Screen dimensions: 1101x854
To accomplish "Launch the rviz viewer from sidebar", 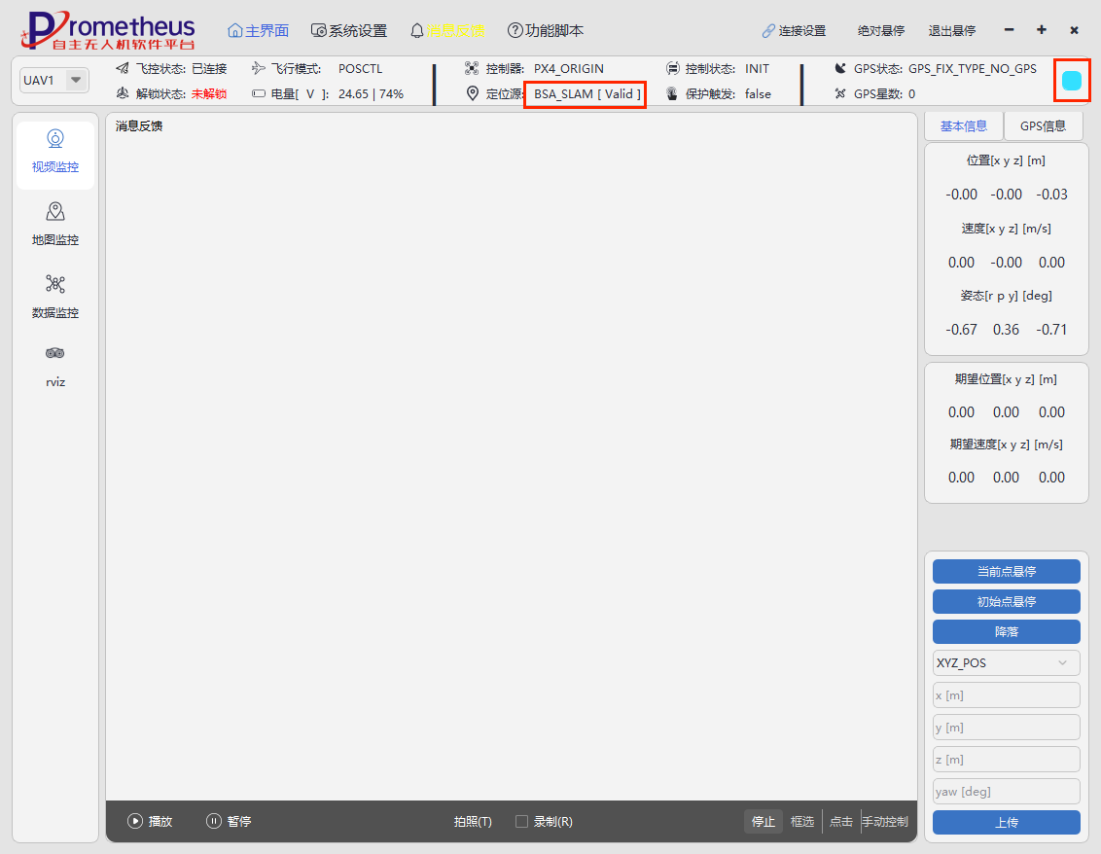I will coord(55,366).
